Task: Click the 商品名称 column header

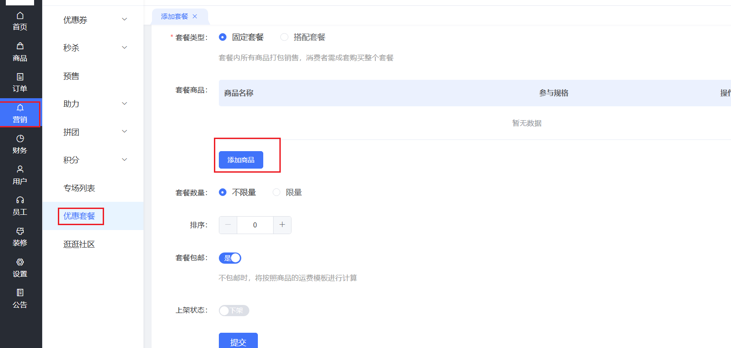Action: click(239, 93)
